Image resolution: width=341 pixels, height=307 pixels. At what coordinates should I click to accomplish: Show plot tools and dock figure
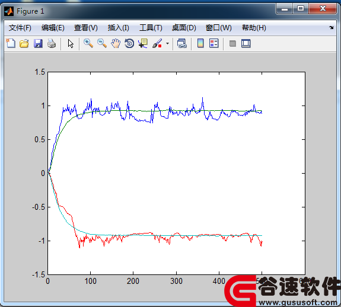click(x=246, y=43)
